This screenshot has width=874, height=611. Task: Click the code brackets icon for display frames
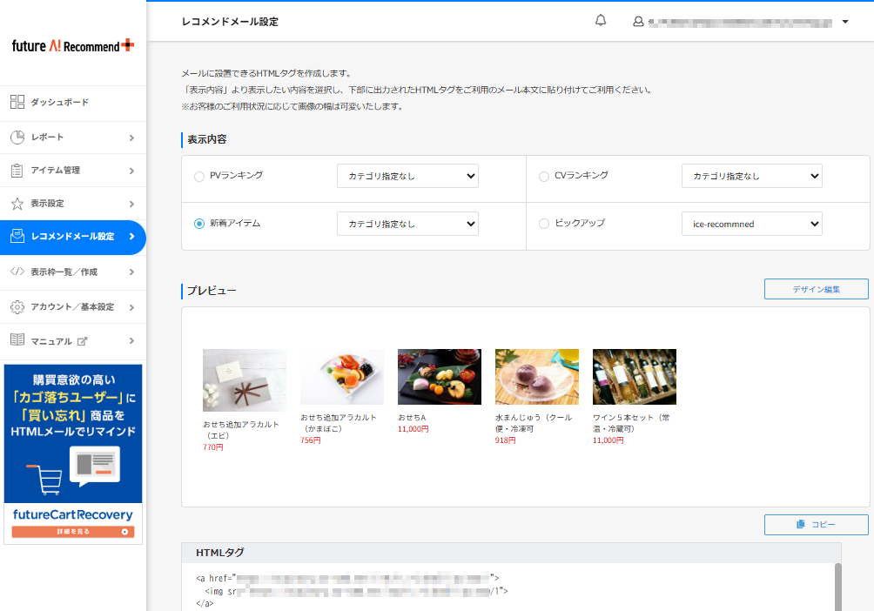pos(17,272)
